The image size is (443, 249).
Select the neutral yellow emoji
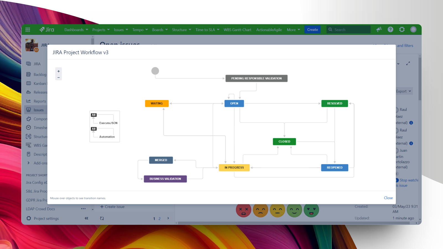[277, 210]
